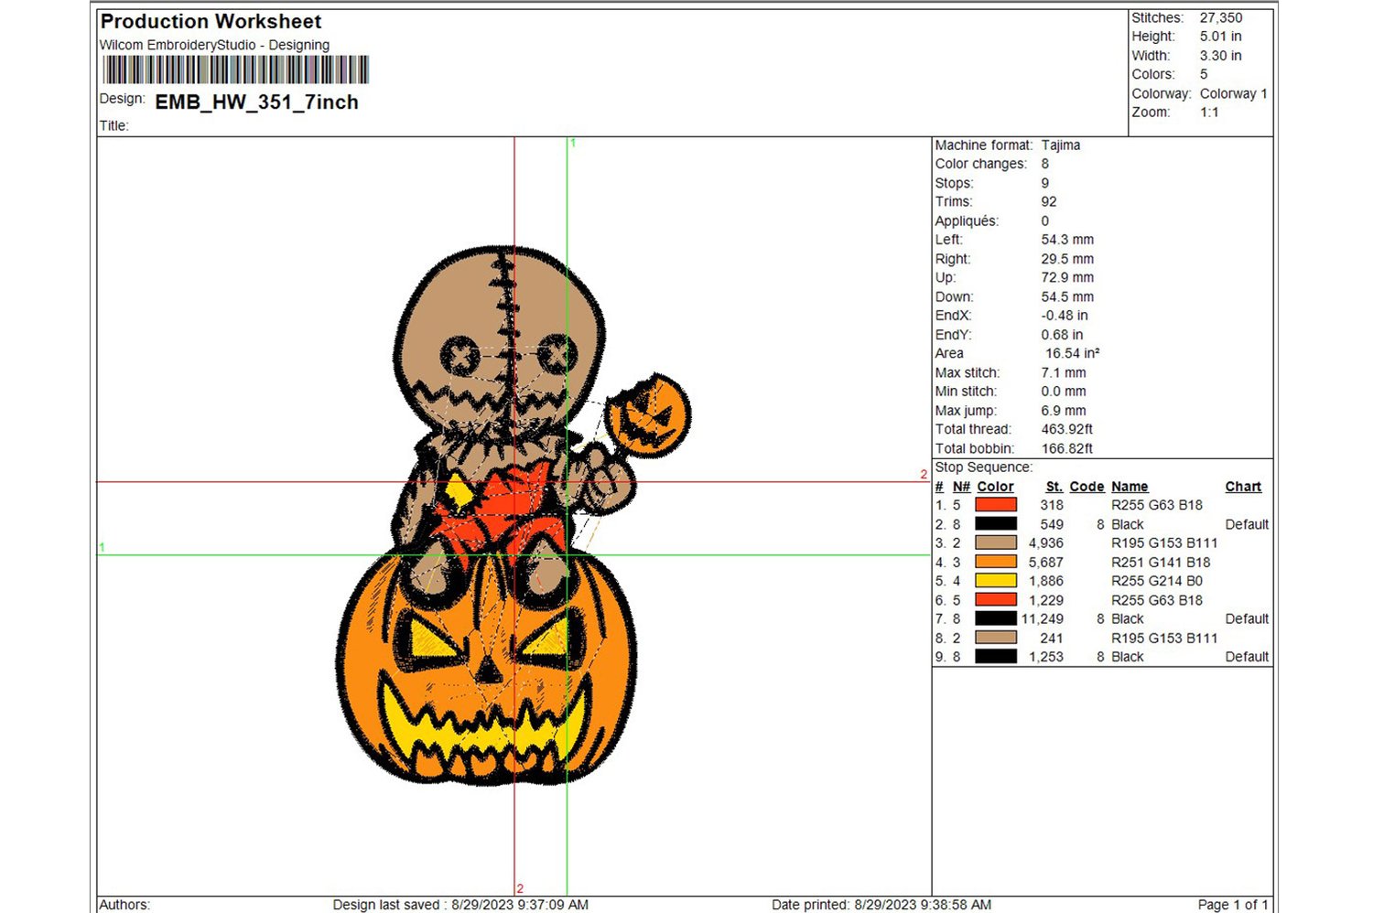This screenshot has height=913, width=1373.
Task: Click the "Date printed" timestamp in footer
Action: coord(881,905)
